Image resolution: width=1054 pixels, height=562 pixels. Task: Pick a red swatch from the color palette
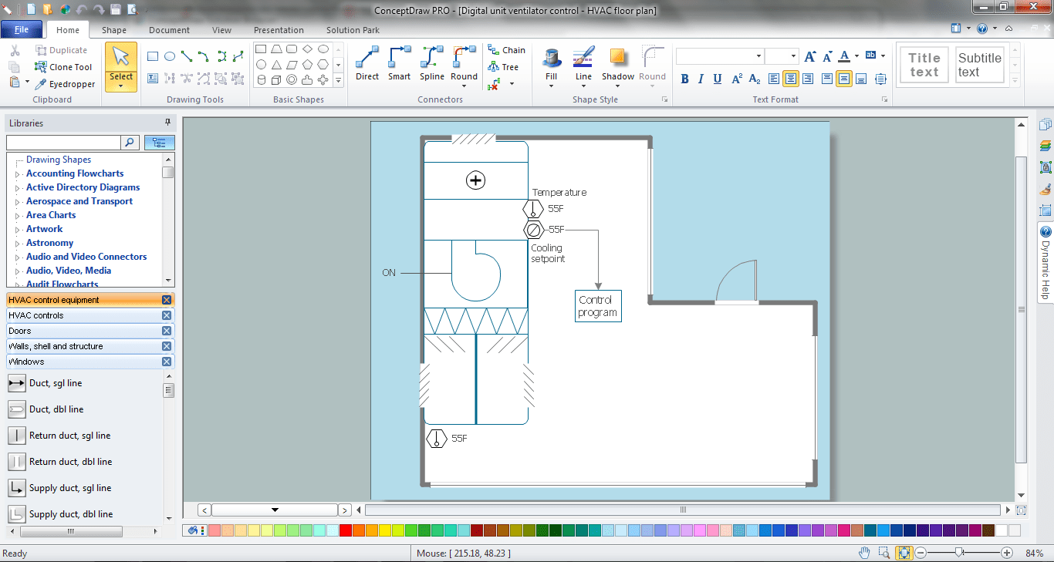pyautogui.click(x=345, y=531)
